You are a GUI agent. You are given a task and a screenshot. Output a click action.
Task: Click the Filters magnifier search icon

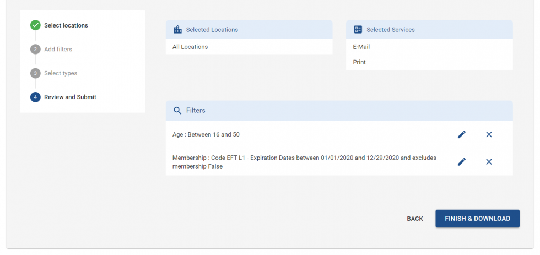177,111
